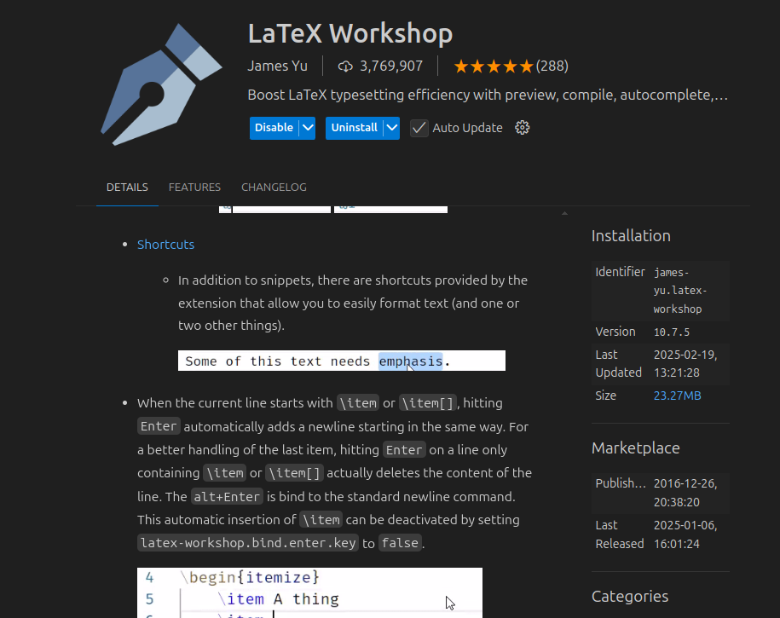The height and width of the screenshot is (618, 780).
Task: Open the Shortcuts link
Action: [x=165, y=244]
